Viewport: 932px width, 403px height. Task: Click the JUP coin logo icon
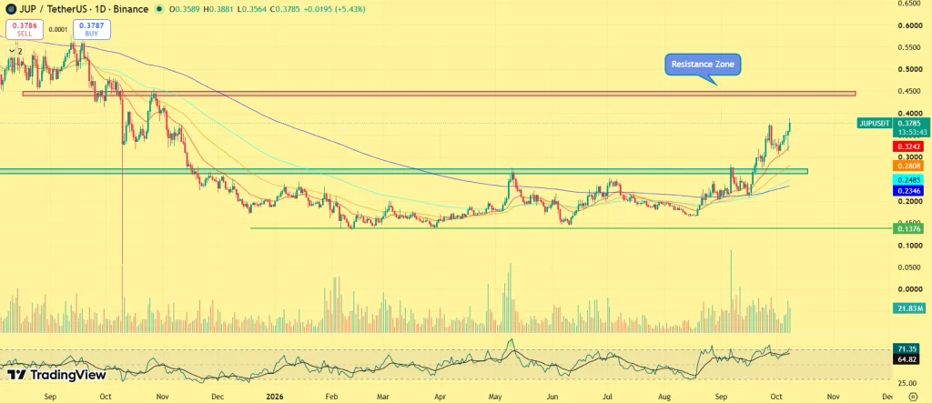coord(11,9)
